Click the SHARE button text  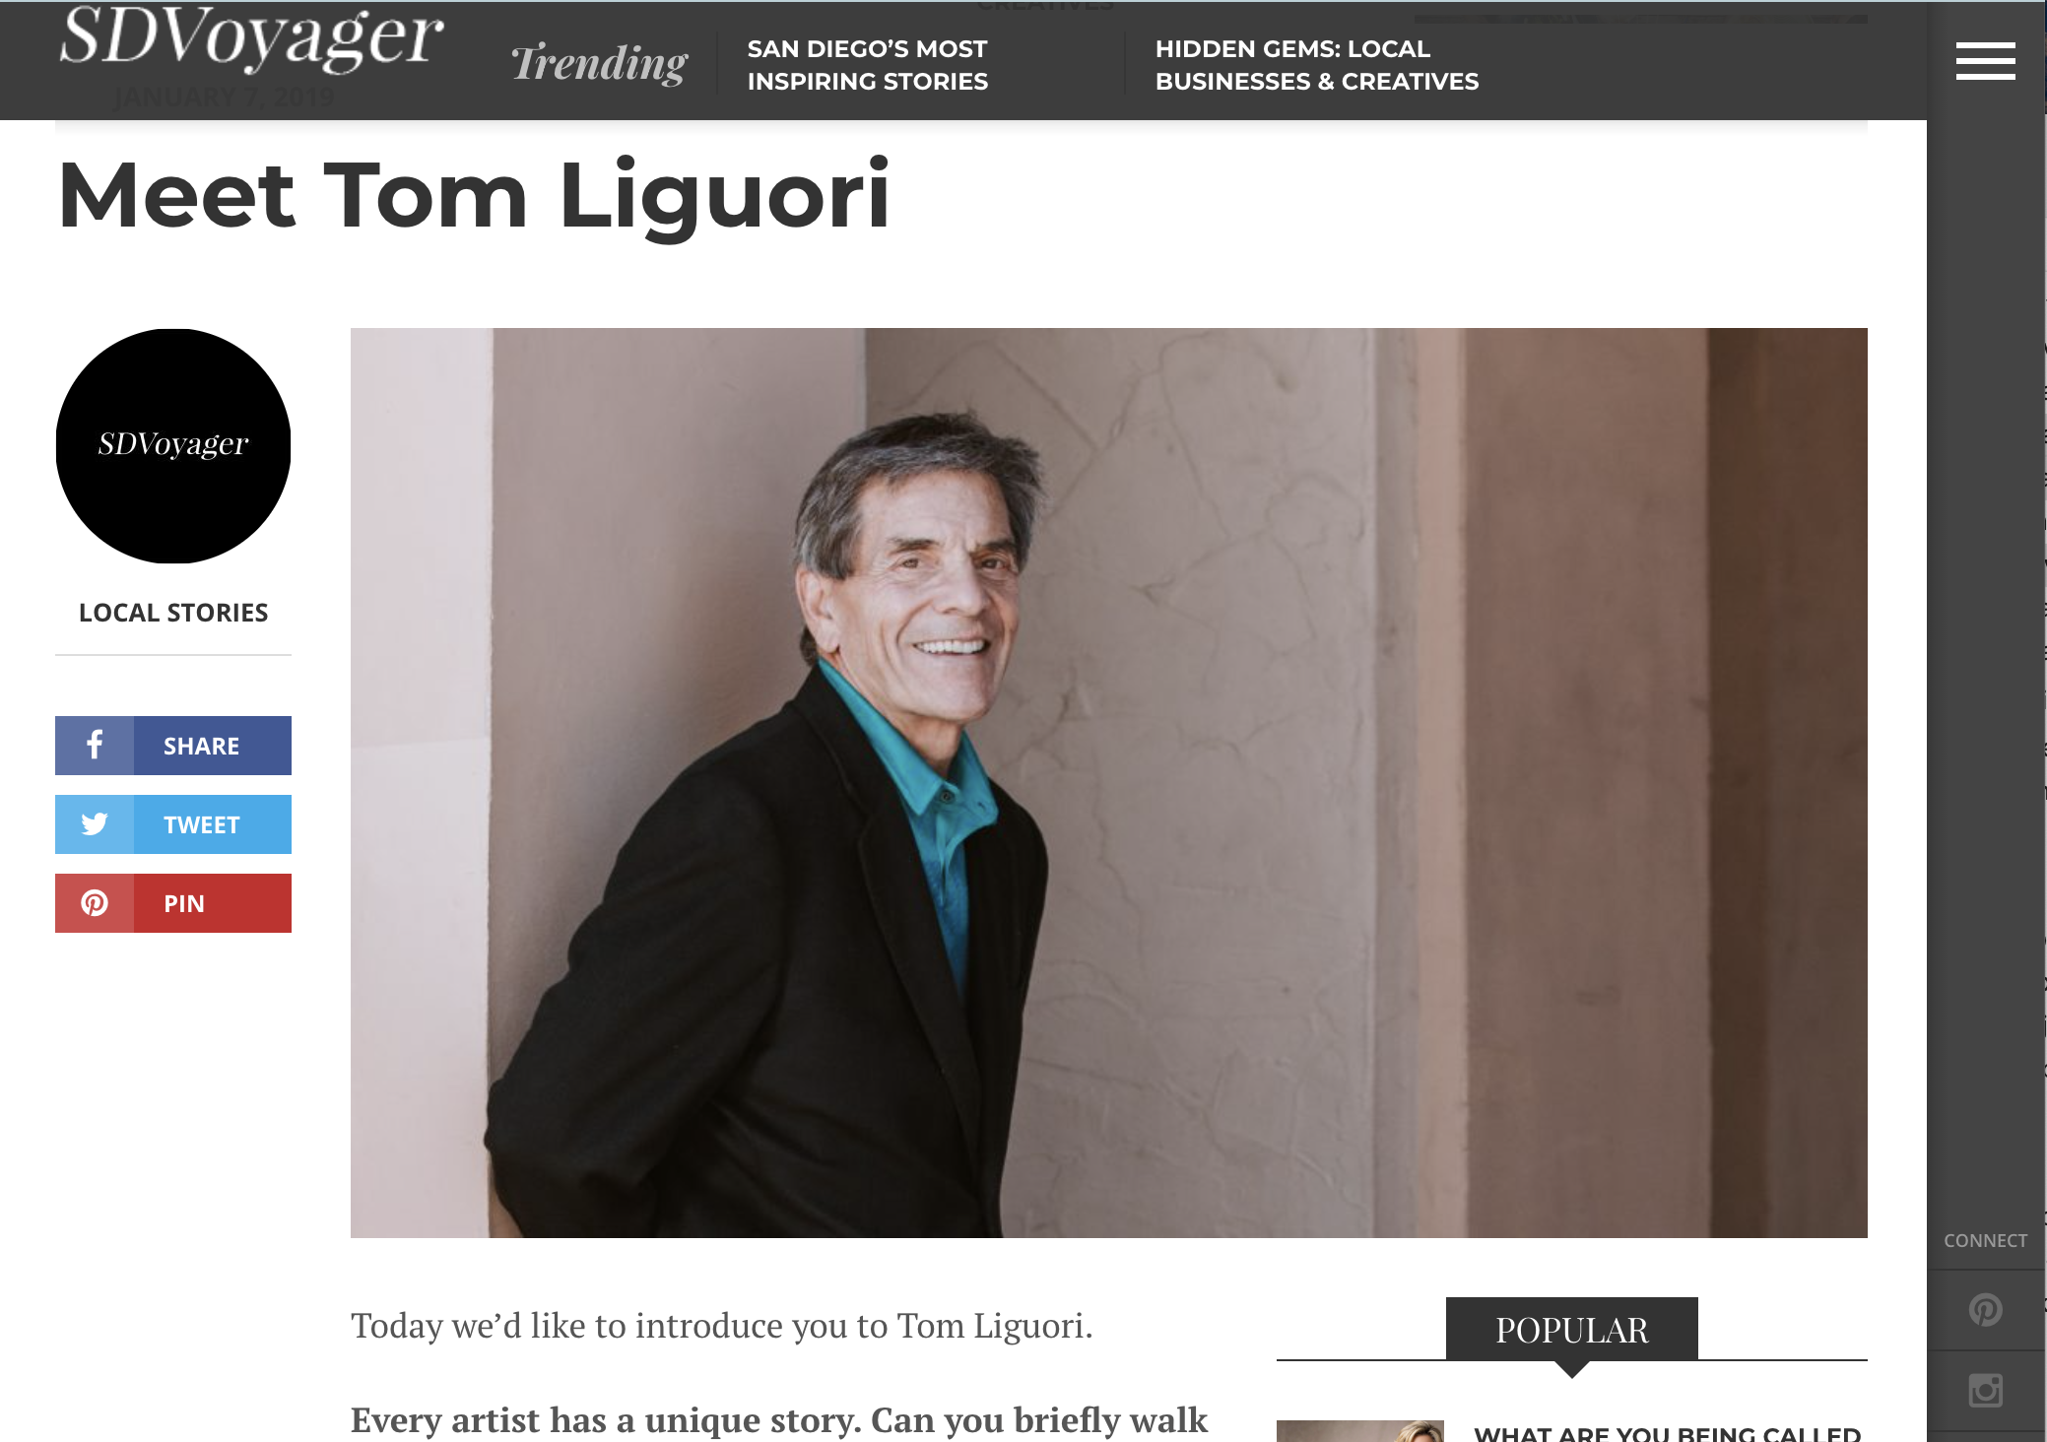(x=201, y=746)
